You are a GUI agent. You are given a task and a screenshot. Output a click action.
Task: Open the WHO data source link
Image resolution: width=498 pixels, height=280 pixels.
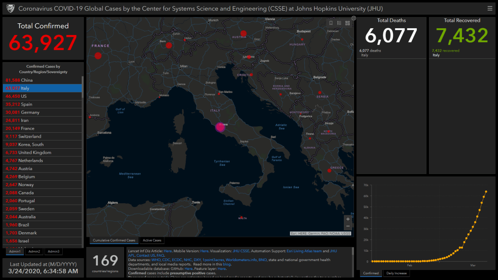(x=156, y=260)
